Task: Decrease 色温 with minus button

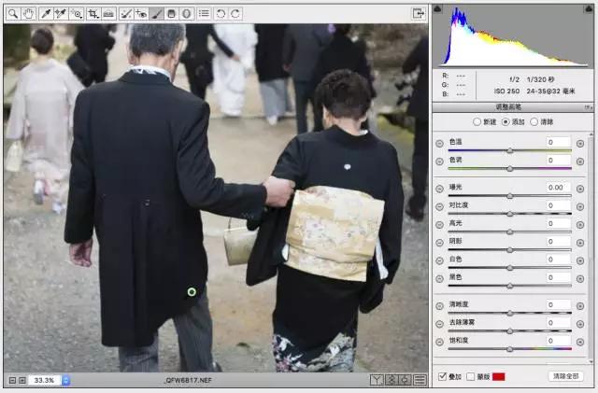Action: tap(439, 144)
